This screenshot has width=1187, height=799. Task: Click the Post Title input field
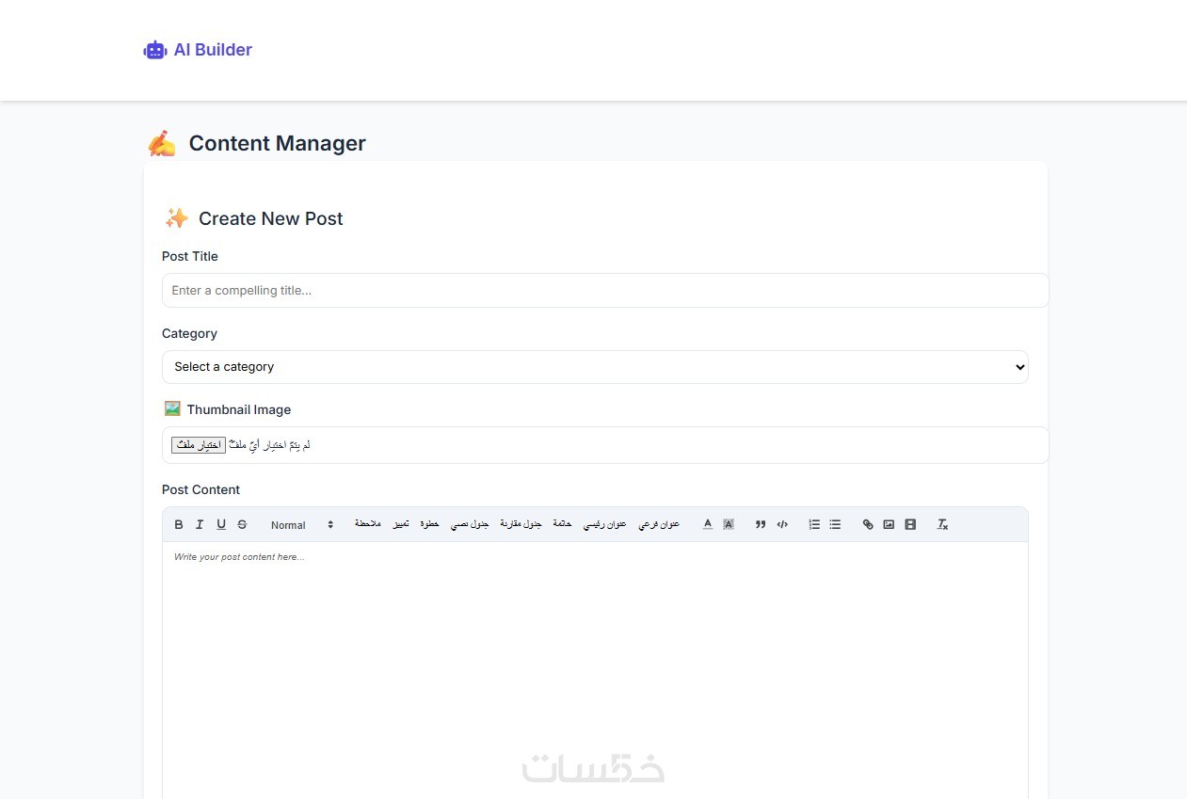(x=604, y=291)
